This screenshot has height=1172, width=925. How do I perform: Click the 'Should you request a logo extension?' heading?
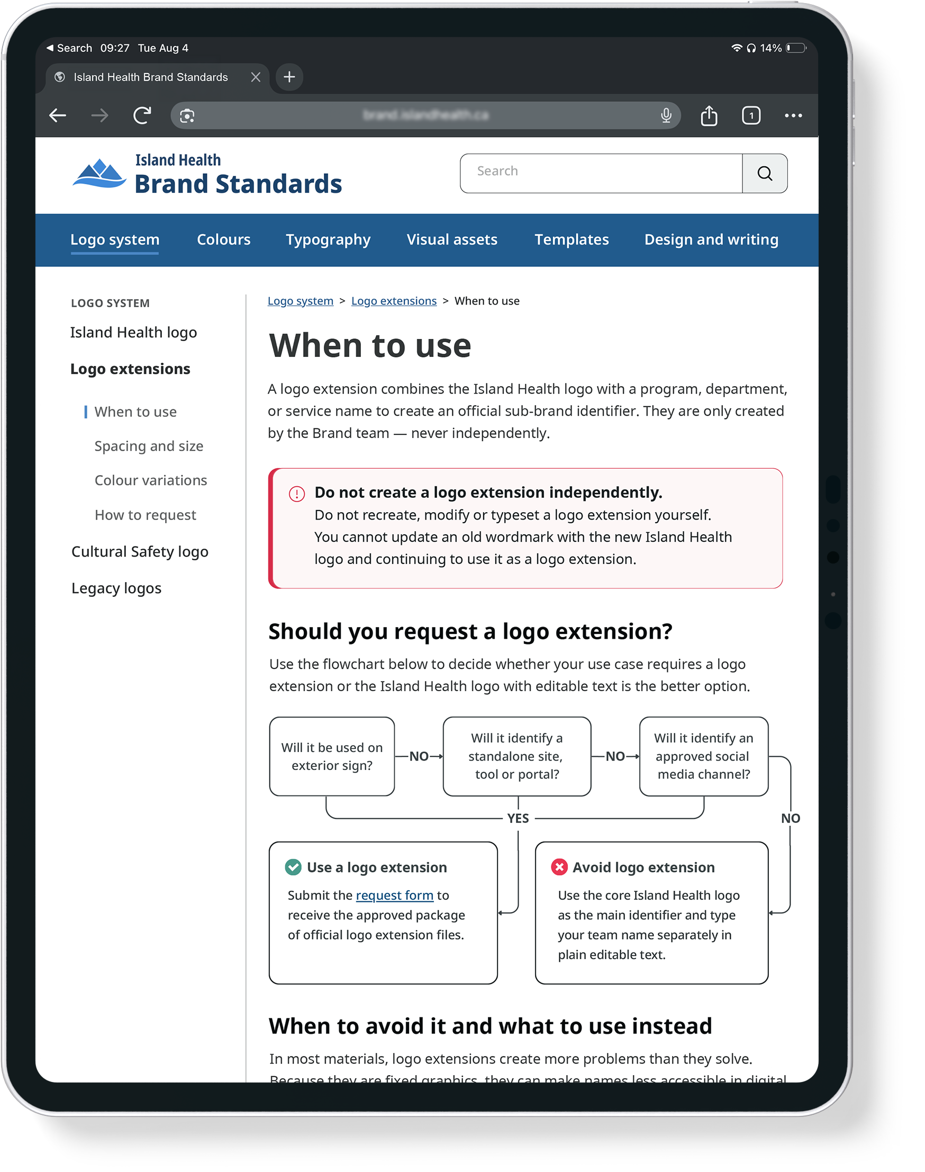[470, 631]
